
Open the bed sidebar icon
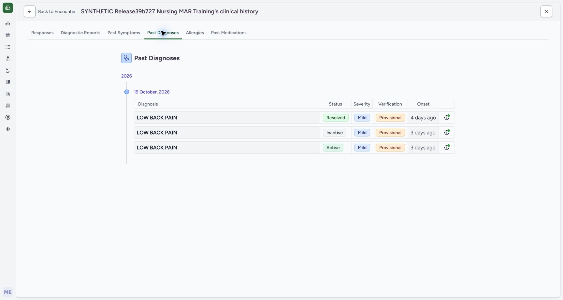coord(8,106)
